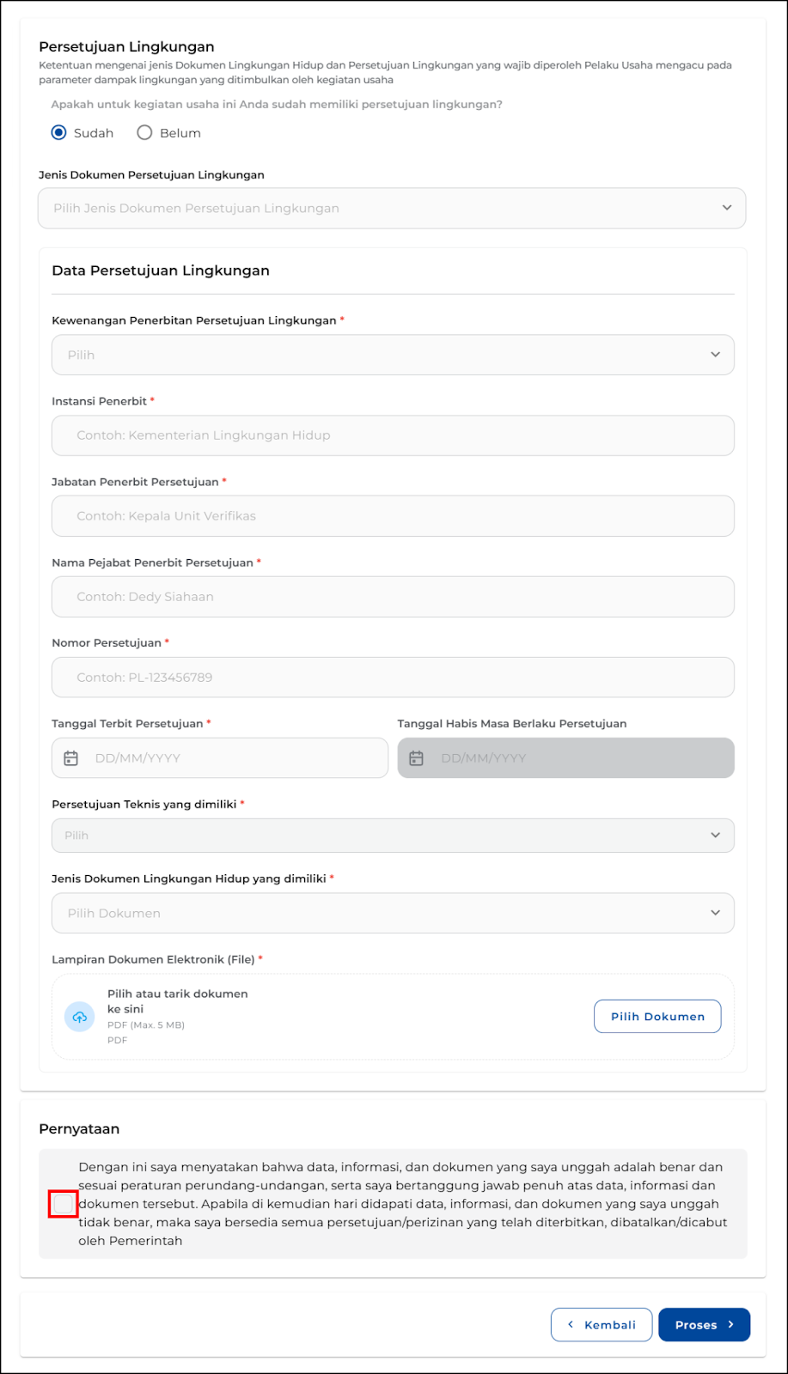Tick the Pernyataan declaration checkbox

click(x=64, y=1204)
